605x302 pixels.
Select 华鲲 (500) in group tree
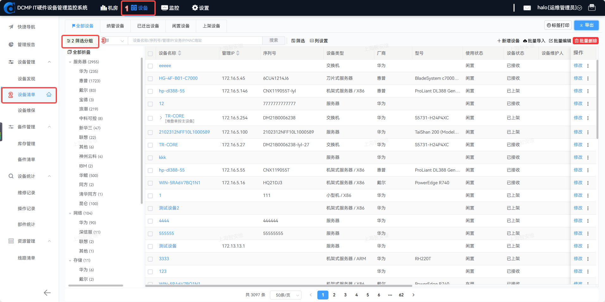point(89,175)
